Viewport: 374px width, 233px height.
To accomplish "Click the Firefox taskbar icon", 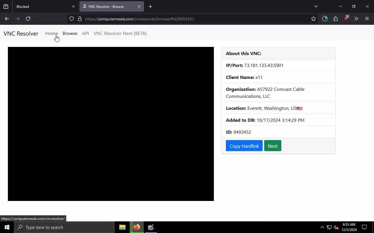I will [137, 227].
